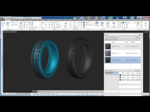
Task: Sort materials by Name column header
Action: [118, 42]
